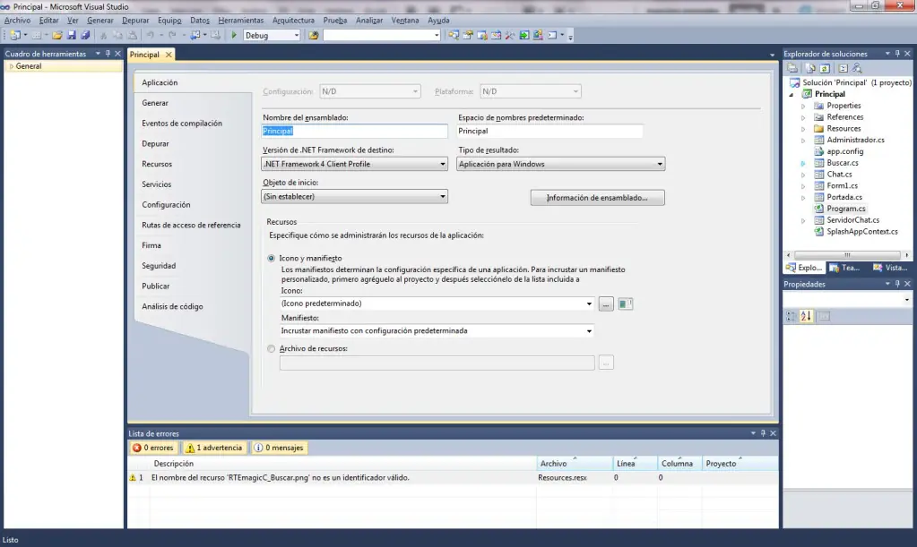The image size is (917, 547).
Task: Toggle the 1 advertencia filter button
Action: (x=214, y=448)
